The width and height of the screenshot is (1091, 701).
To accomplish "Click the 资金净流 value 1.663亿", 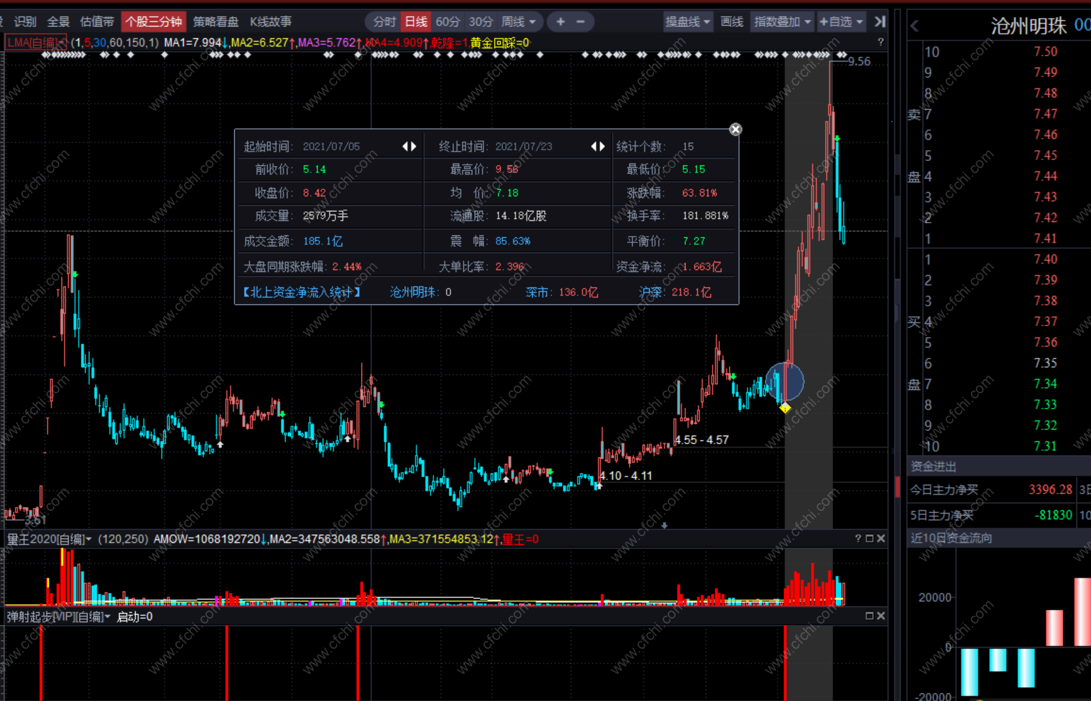I will [x=702, y=267].
